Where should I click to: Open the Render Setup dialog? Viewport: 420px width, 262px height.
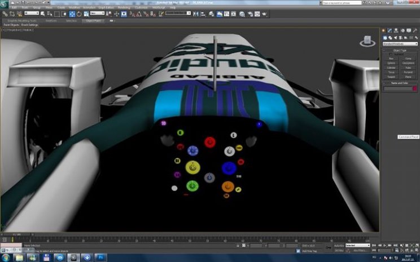point(251,14)
